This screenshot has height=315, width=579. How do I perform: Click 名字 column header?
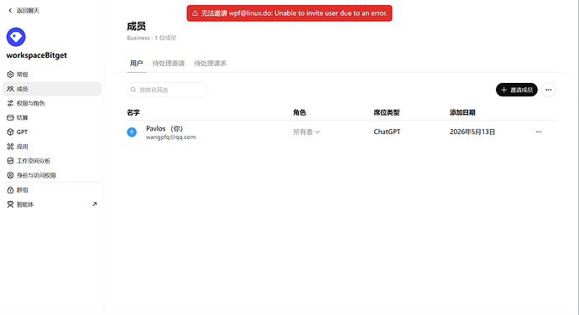pyautogui.click(x=133, y=112)
